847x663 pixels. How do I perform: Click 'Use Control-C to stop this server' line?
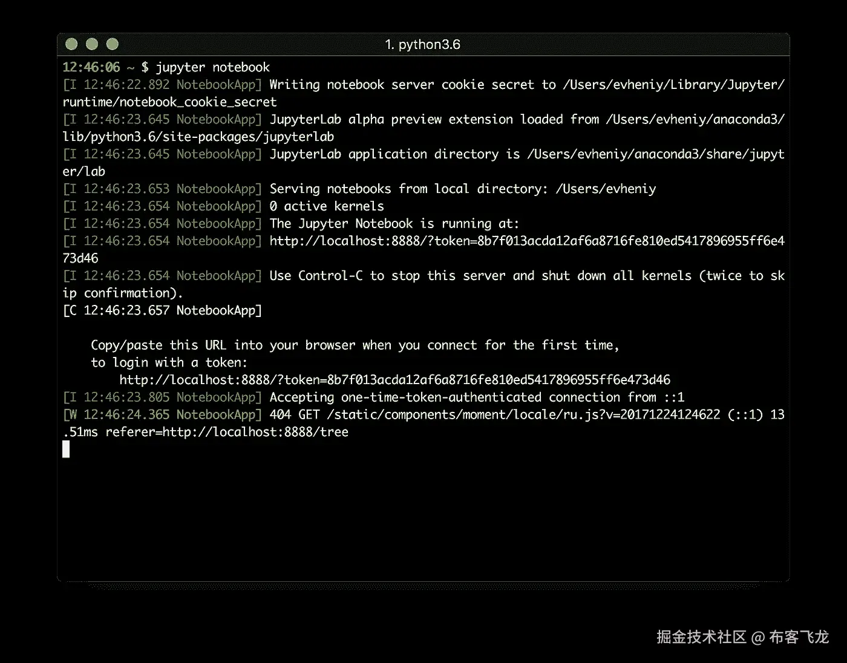(x=423, y=276)
